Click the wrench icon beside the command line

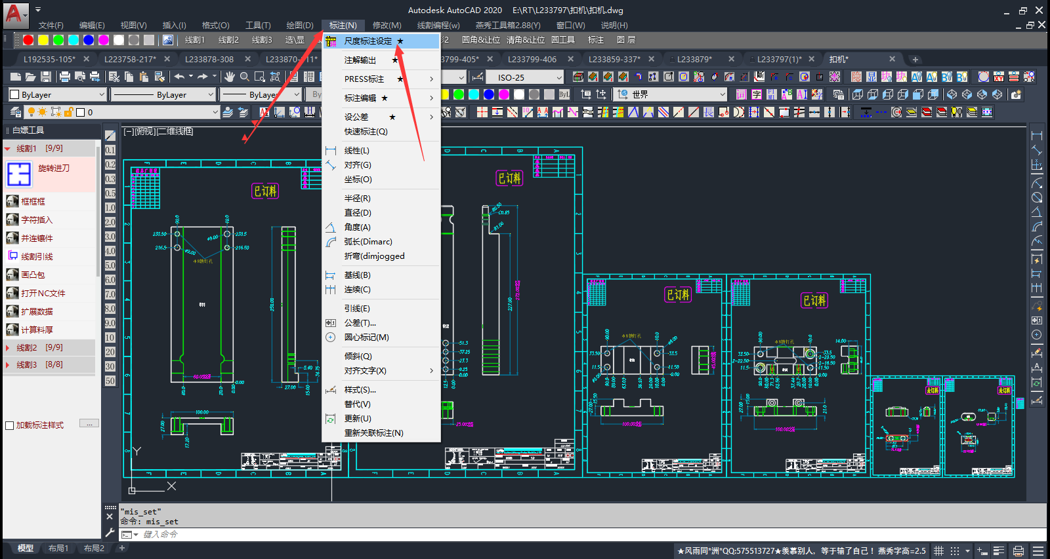coord(110,533)
